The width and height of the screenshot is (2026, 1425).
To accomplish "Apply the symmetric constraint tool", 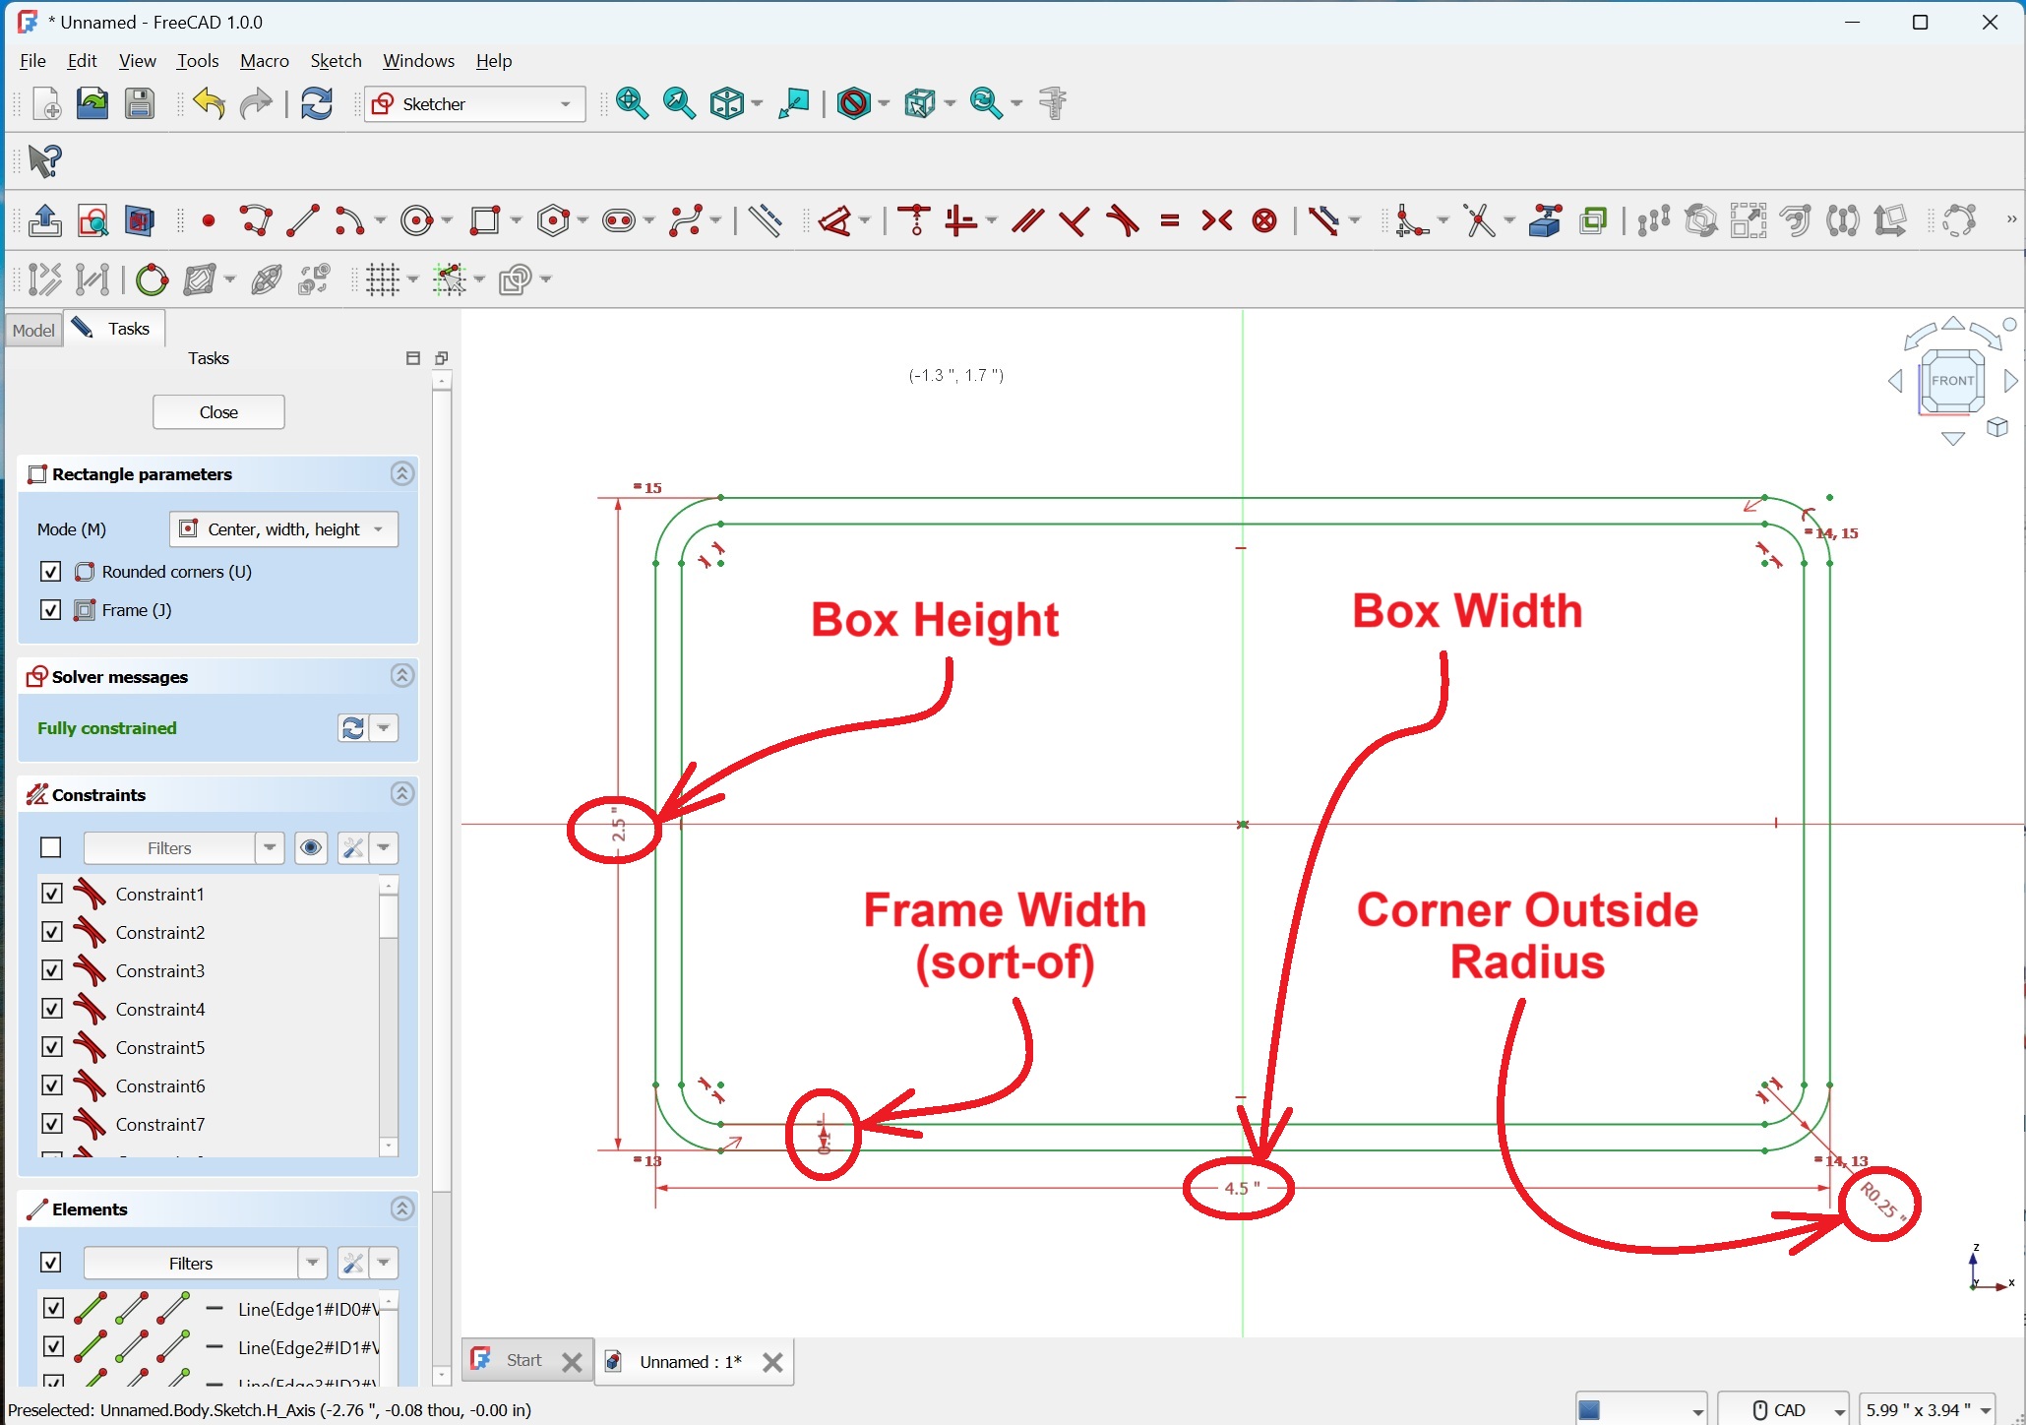I will click(1217, 220).
